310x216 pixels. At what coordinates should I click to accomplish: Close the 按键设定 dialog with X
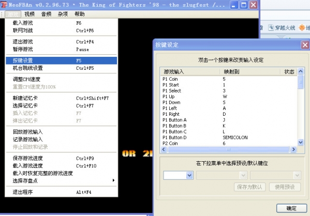tap(305, 45)
